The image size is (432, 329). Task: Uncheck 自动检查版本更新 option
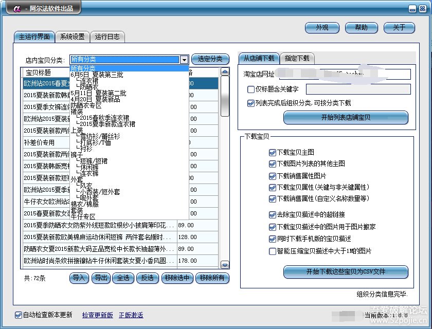[x=19, y=315]
